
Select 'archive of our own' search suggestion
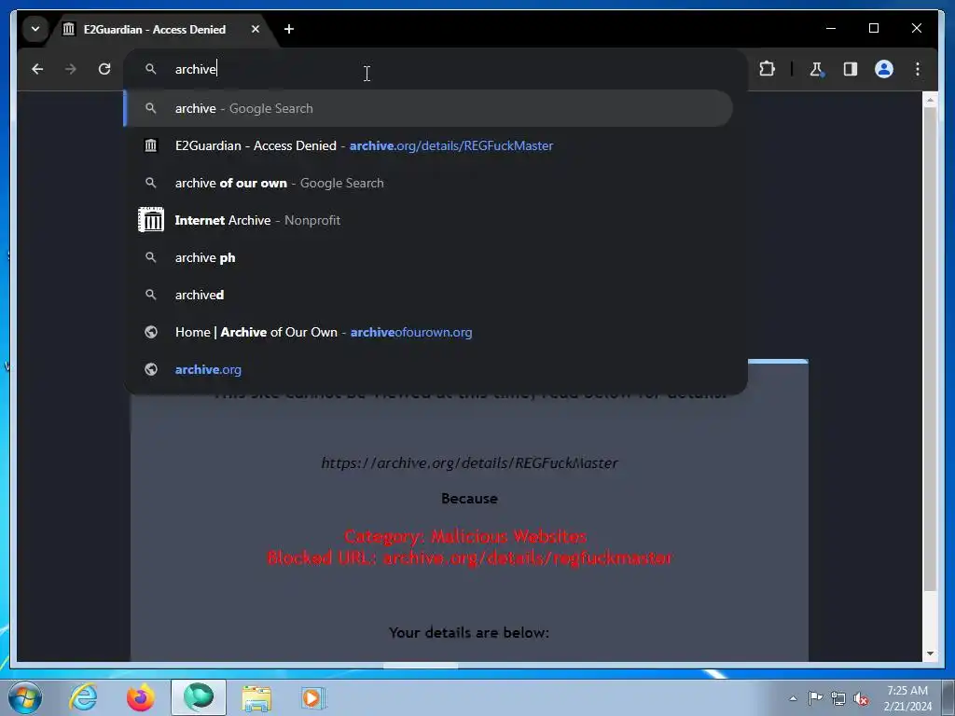(x=427, y=183)
